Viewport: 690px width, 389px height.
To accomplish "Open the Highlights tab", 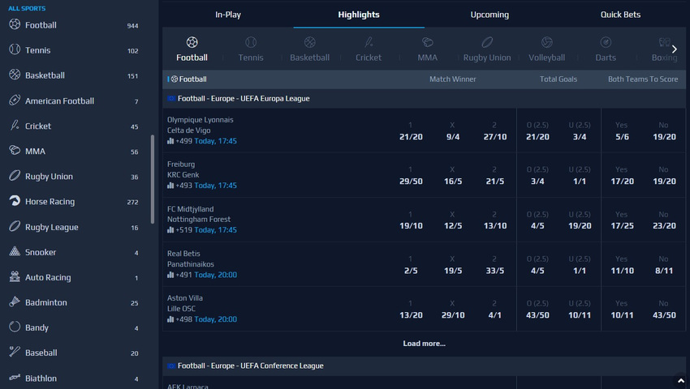I will coord(359,15).
